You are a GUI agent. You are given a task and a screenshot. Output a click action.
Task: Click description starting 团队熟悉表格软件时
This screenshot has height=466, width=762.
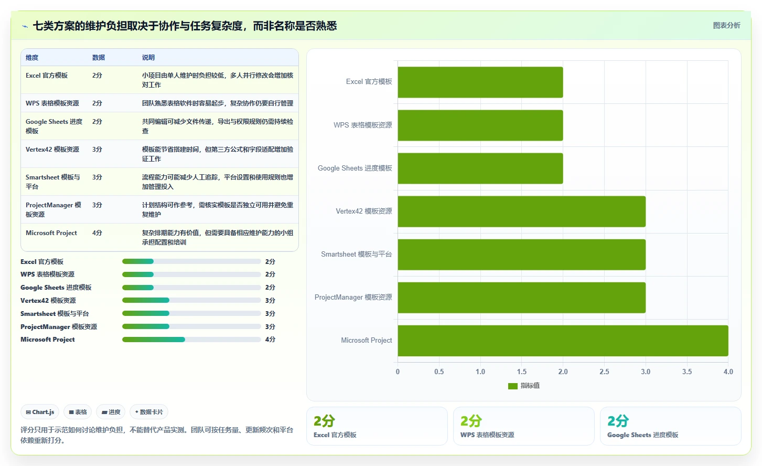[218, 103]
